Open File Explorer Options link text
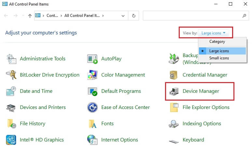252x147 pixels. coord(206,107)
